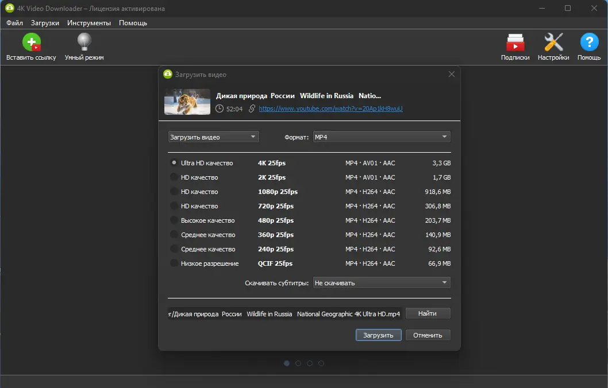Select Среднее качество 360p 25fps option
Viewport: 608px width, 388px height.
tap(174, 234)
